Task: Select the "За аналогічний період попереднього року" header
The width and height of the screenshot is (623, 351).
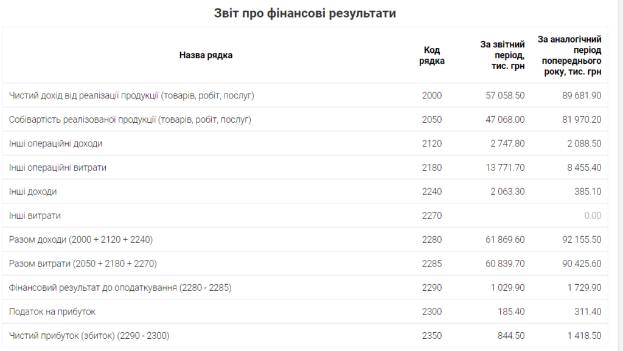Action: pos(570,55)
